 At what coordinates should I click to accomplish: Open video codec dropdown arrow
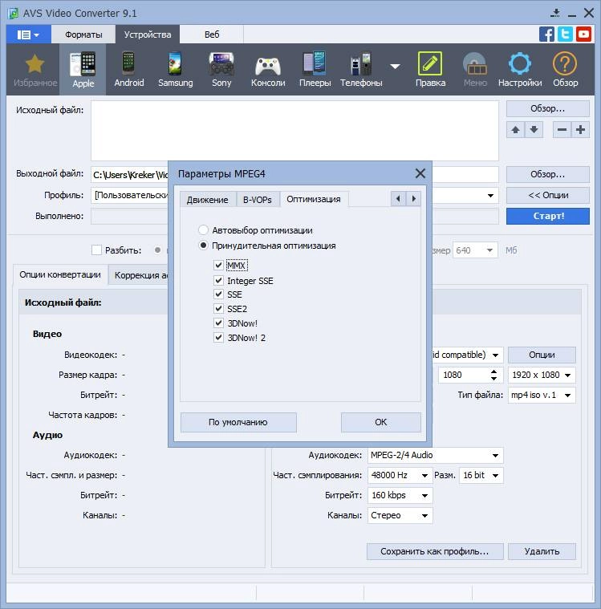pyautogui.click(x=495, y=355)
